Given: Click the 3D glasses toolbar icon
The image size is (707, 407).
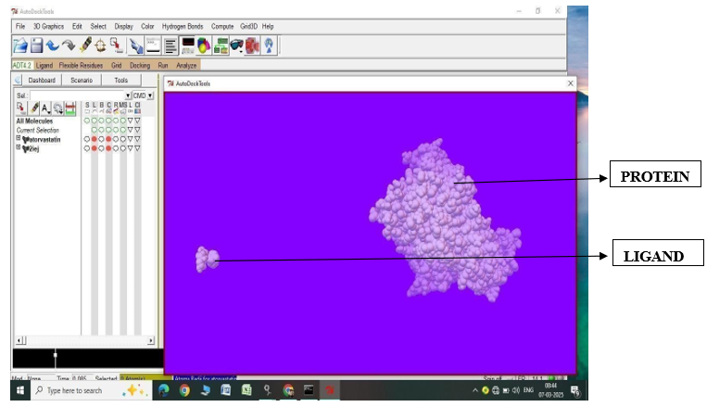Looking at the screenshot, I should (236, 45).
